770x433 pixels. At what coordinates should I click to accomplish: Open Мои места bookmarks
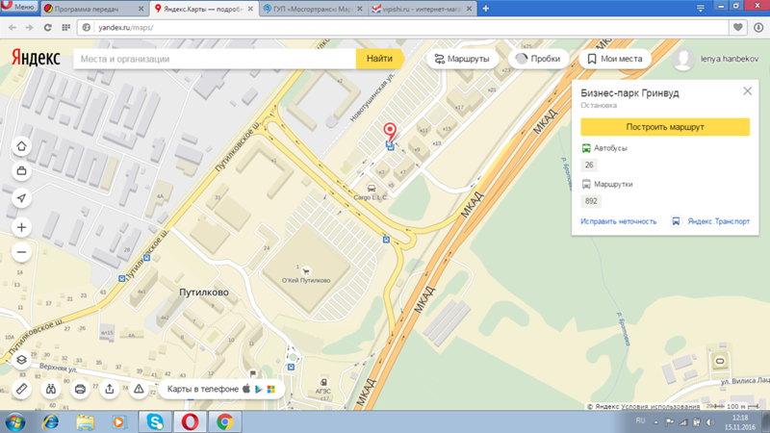tap(615, 59)
